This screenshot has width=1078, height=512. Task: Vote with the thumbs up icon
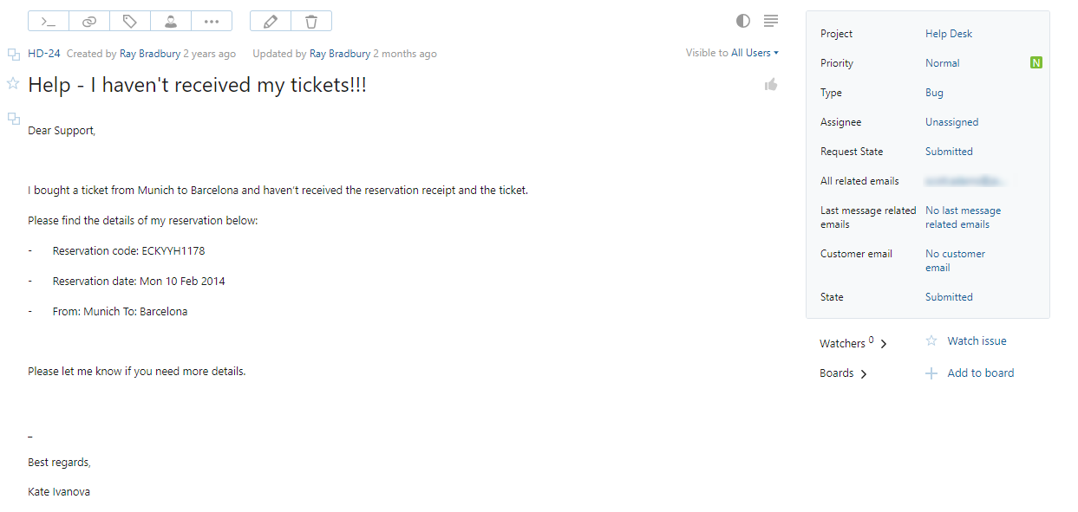pos(771,84)
